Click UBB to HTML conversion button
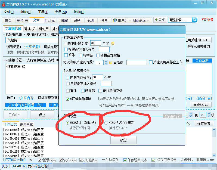The height and width of the screenshot is (170, 217). (x=201, y=105)
